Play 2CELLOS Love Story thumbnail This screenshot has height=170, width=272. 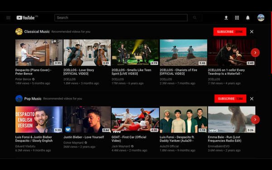click(x=87, y=53)
